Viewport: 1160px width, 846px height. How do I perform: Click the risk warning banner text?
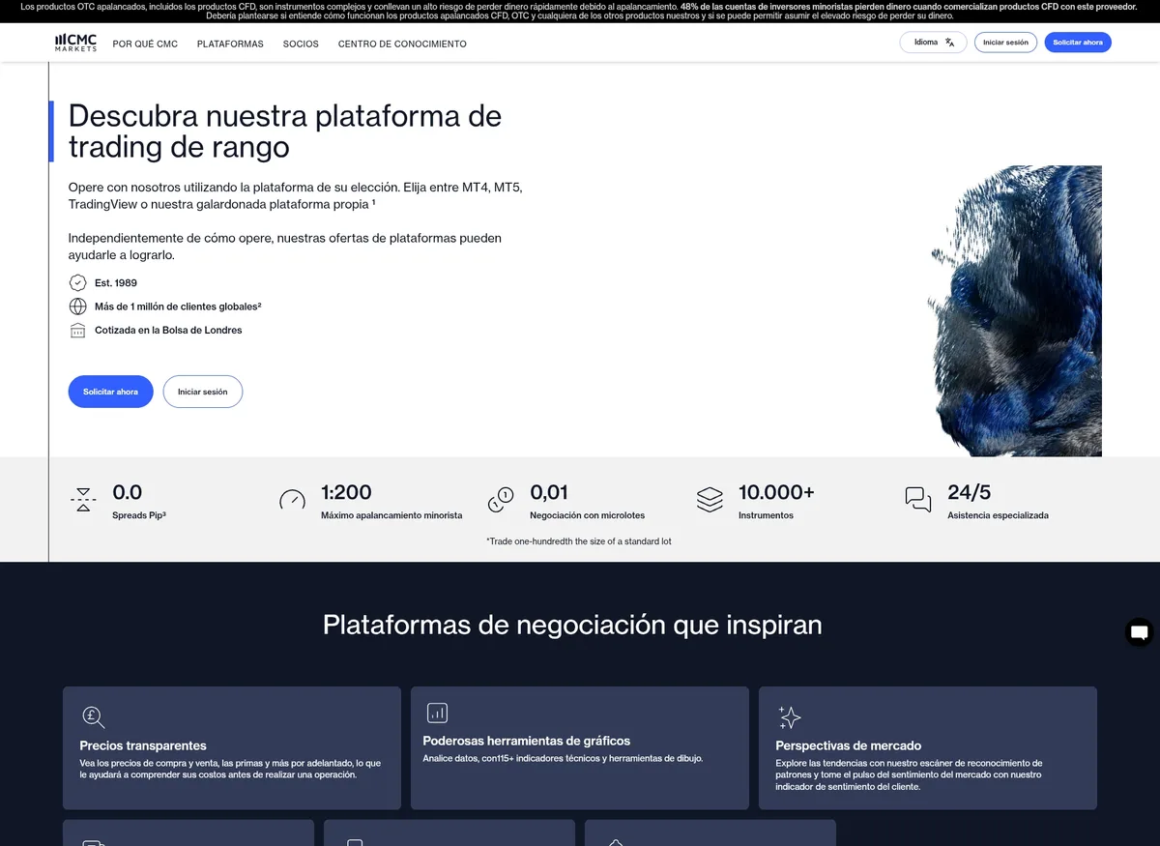pyautogui.click(x=580, y=11)
